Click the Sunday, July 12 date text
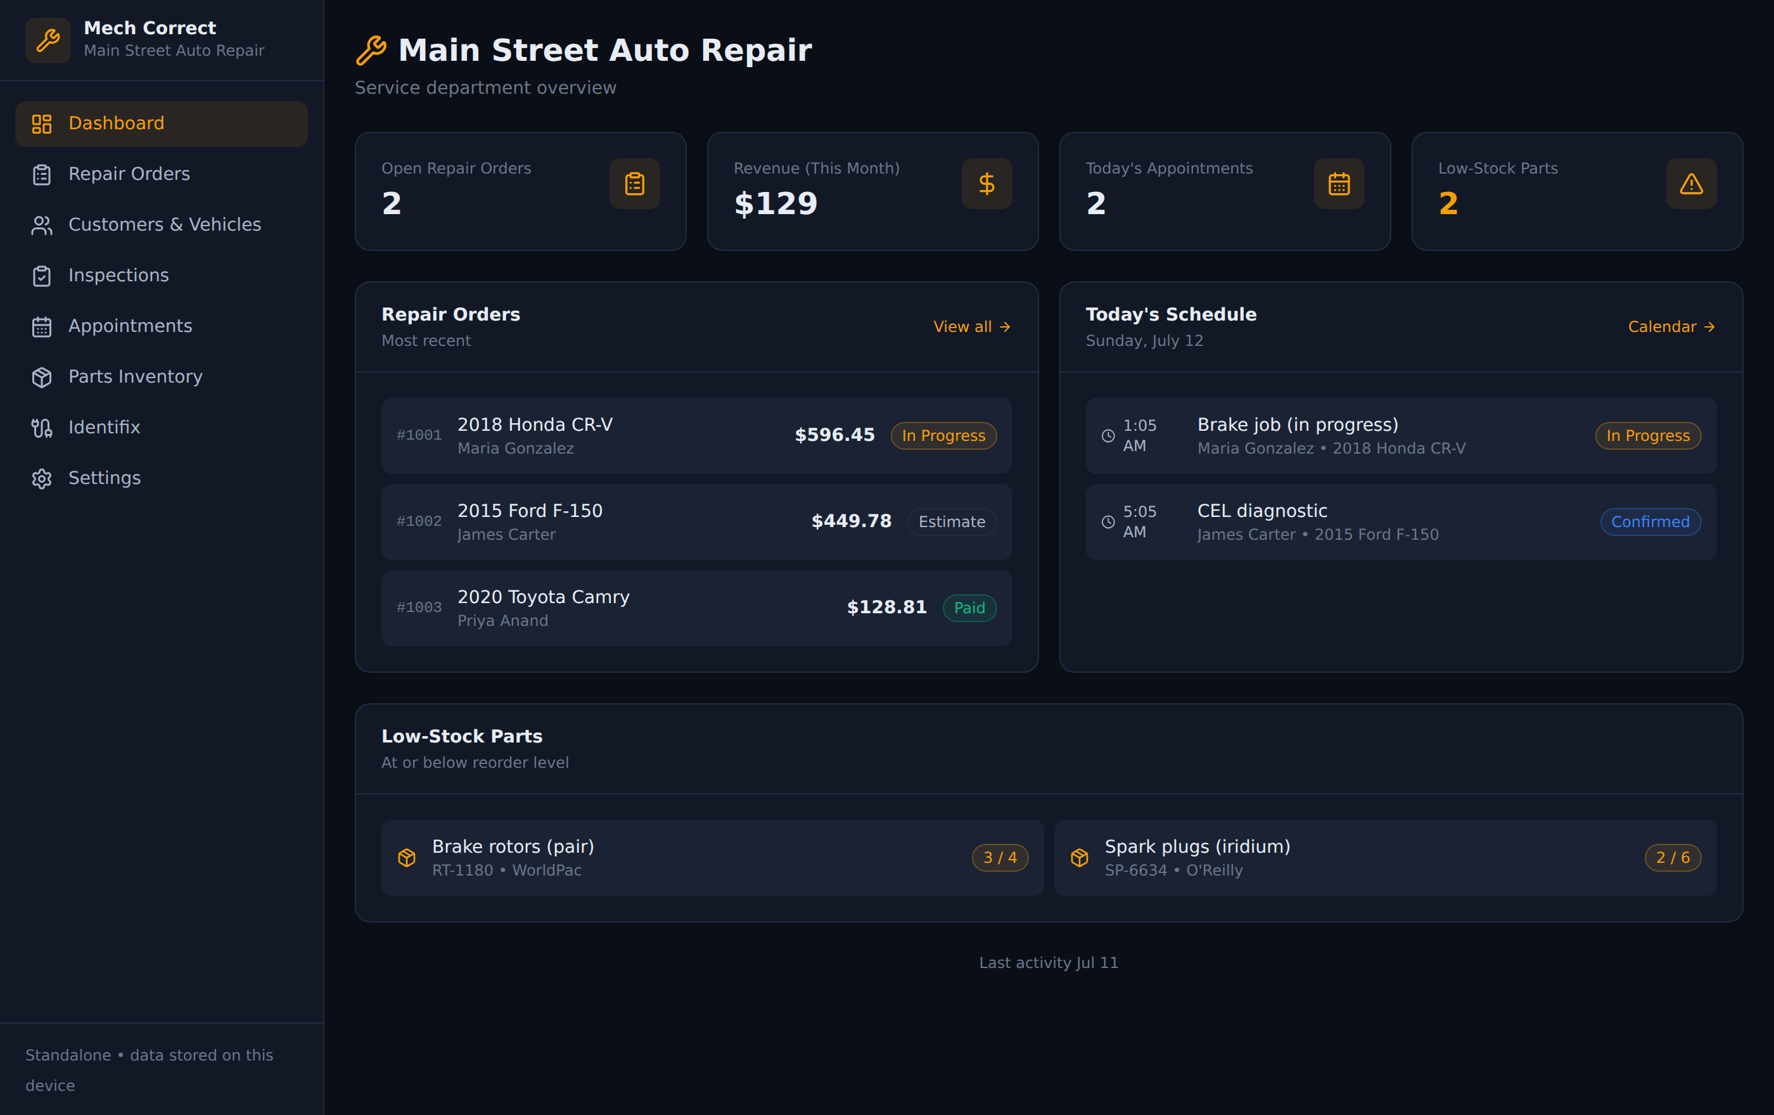 pos(1144,341)
